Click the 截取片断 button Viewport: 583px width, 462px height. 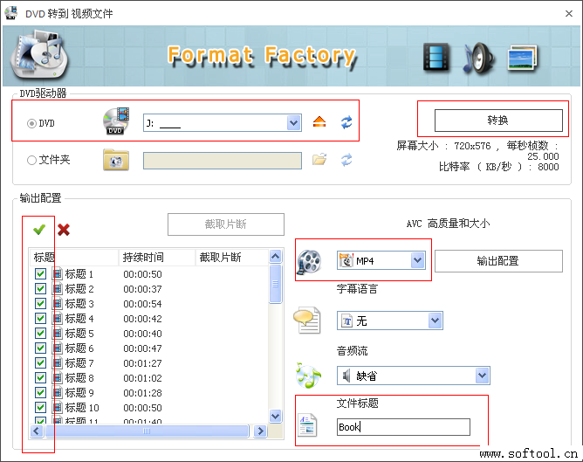[226, 224]
